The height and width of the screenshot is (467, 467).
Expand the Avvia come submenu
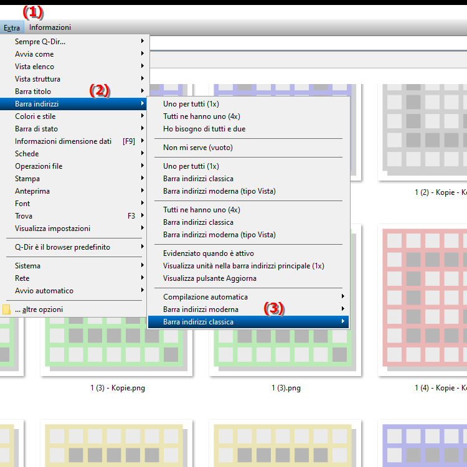73,54
